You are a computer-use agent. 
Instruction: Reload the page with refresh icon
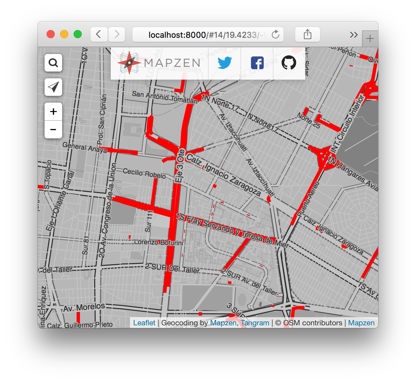point(276,34)
